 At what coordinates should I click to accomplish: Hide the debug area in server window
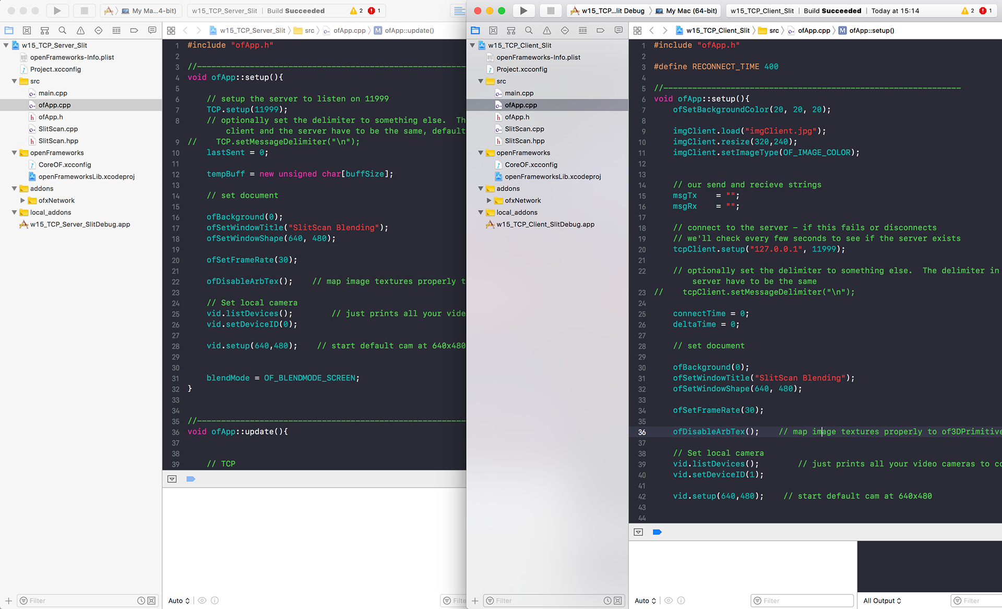coord(172,479)
